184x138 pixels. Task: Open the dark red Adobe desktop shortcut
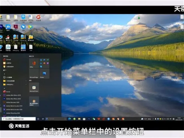point(16,28)
